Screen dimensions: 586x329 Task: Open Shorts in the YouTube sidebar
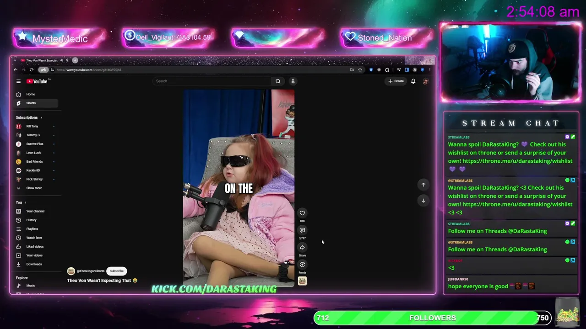point(37,103)
